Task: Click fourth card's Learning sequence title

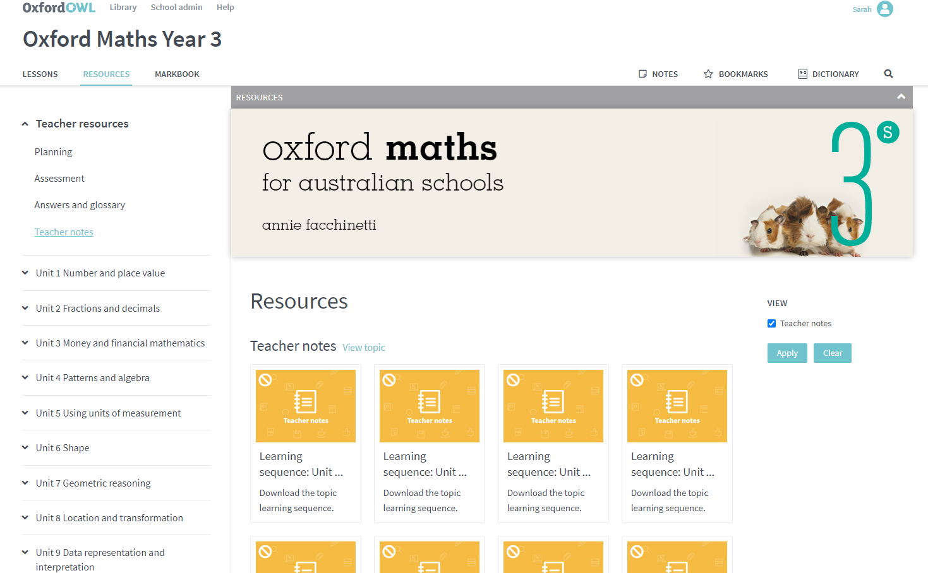Action: [x=673, y=464]
